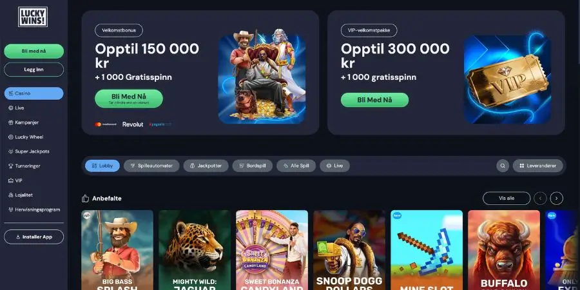Click the Lucky Wins logo
The height and width of the screenshot is (290, 580).
pos(33,17)
